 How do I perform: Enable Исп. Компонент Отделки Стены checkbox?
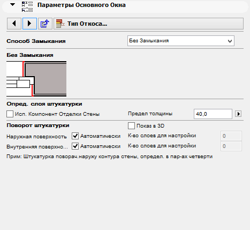10,114
